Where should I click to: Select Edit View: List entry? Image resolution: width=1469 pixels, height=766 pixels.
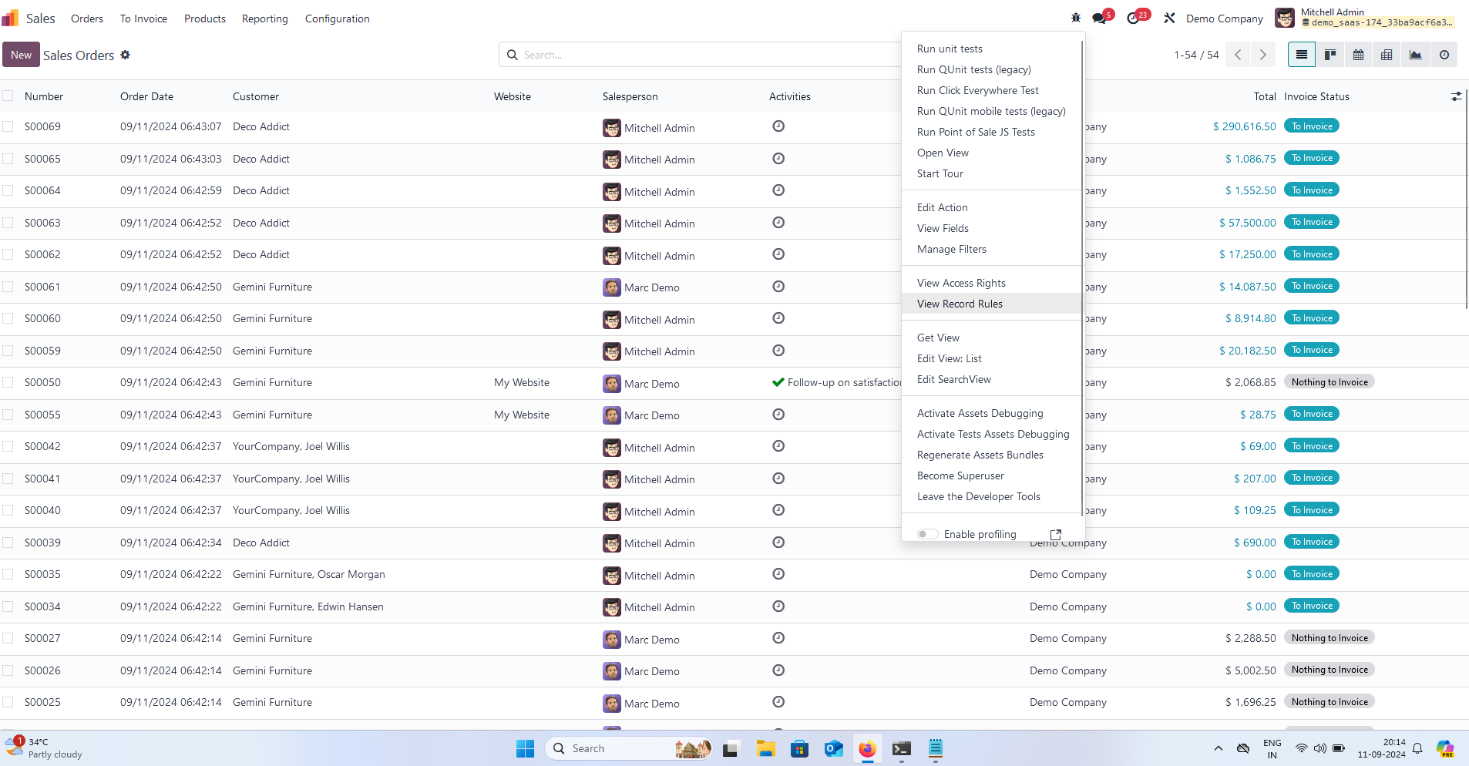coord(993,358)
